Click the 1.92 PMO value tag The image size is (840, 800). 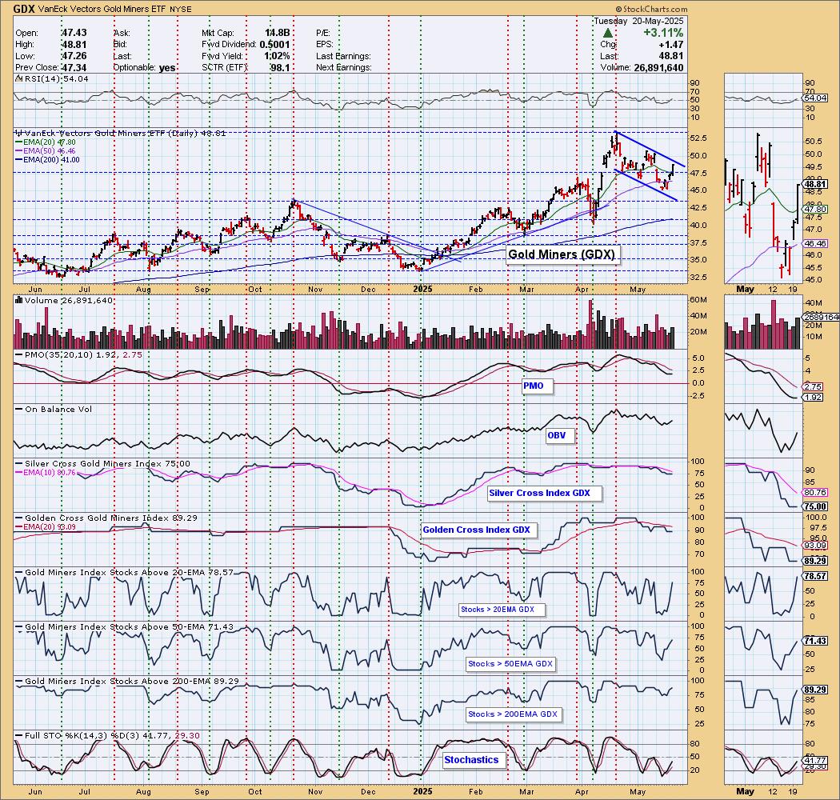pos(814,397)
